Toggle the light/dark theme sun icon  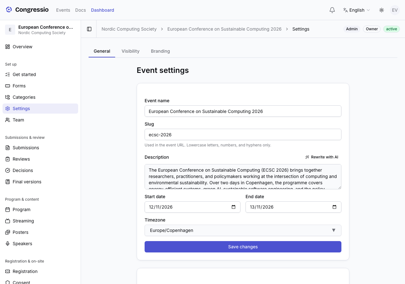coord(382,10)
